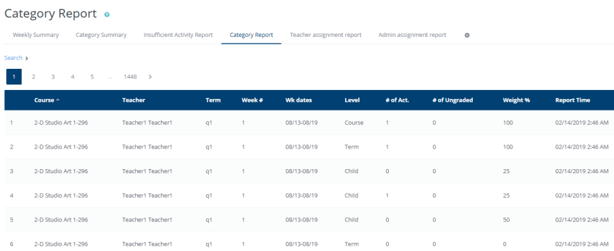Screen dimensions: 614x251
Task: Click the help question mark icon
Action: 107,14
